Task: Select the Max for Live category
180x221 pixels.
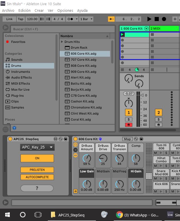Action: pos(29,90)
